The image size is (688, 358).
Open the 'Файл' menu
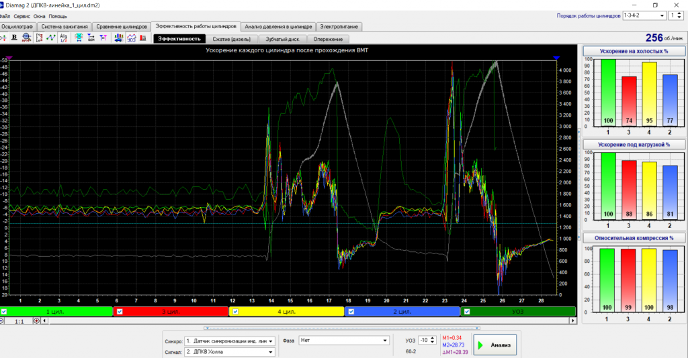(5, 16)
